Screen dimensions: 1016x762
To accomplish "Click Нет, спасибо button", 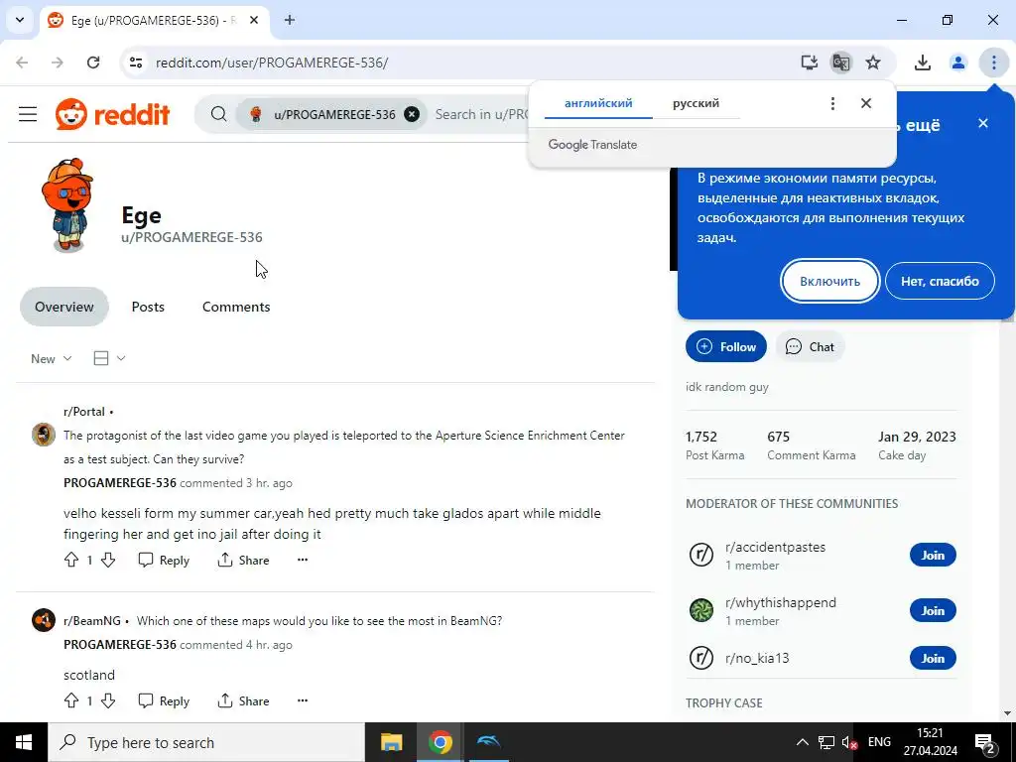I will [940, 281].
